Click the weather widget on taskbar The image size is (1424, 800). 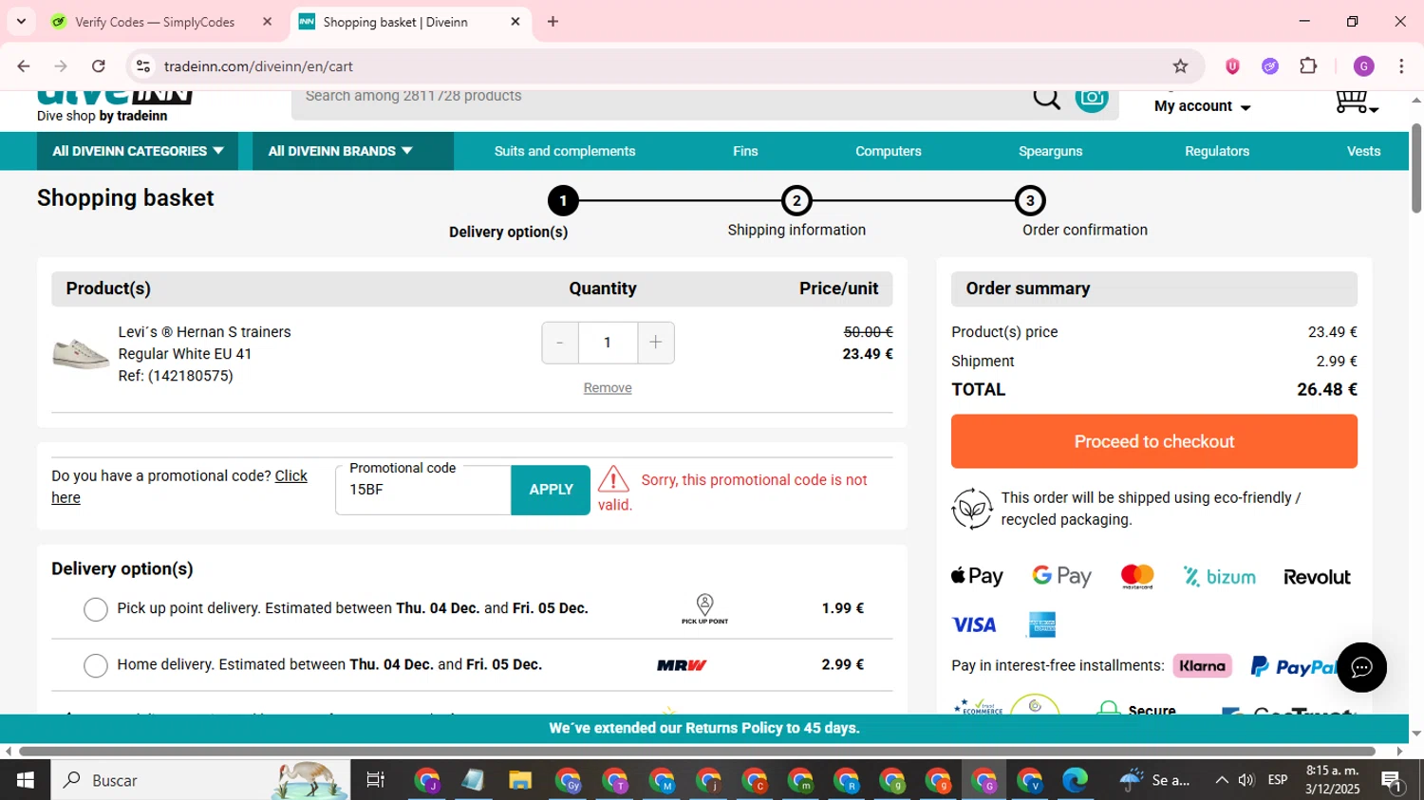click(x=1154, y=780)
